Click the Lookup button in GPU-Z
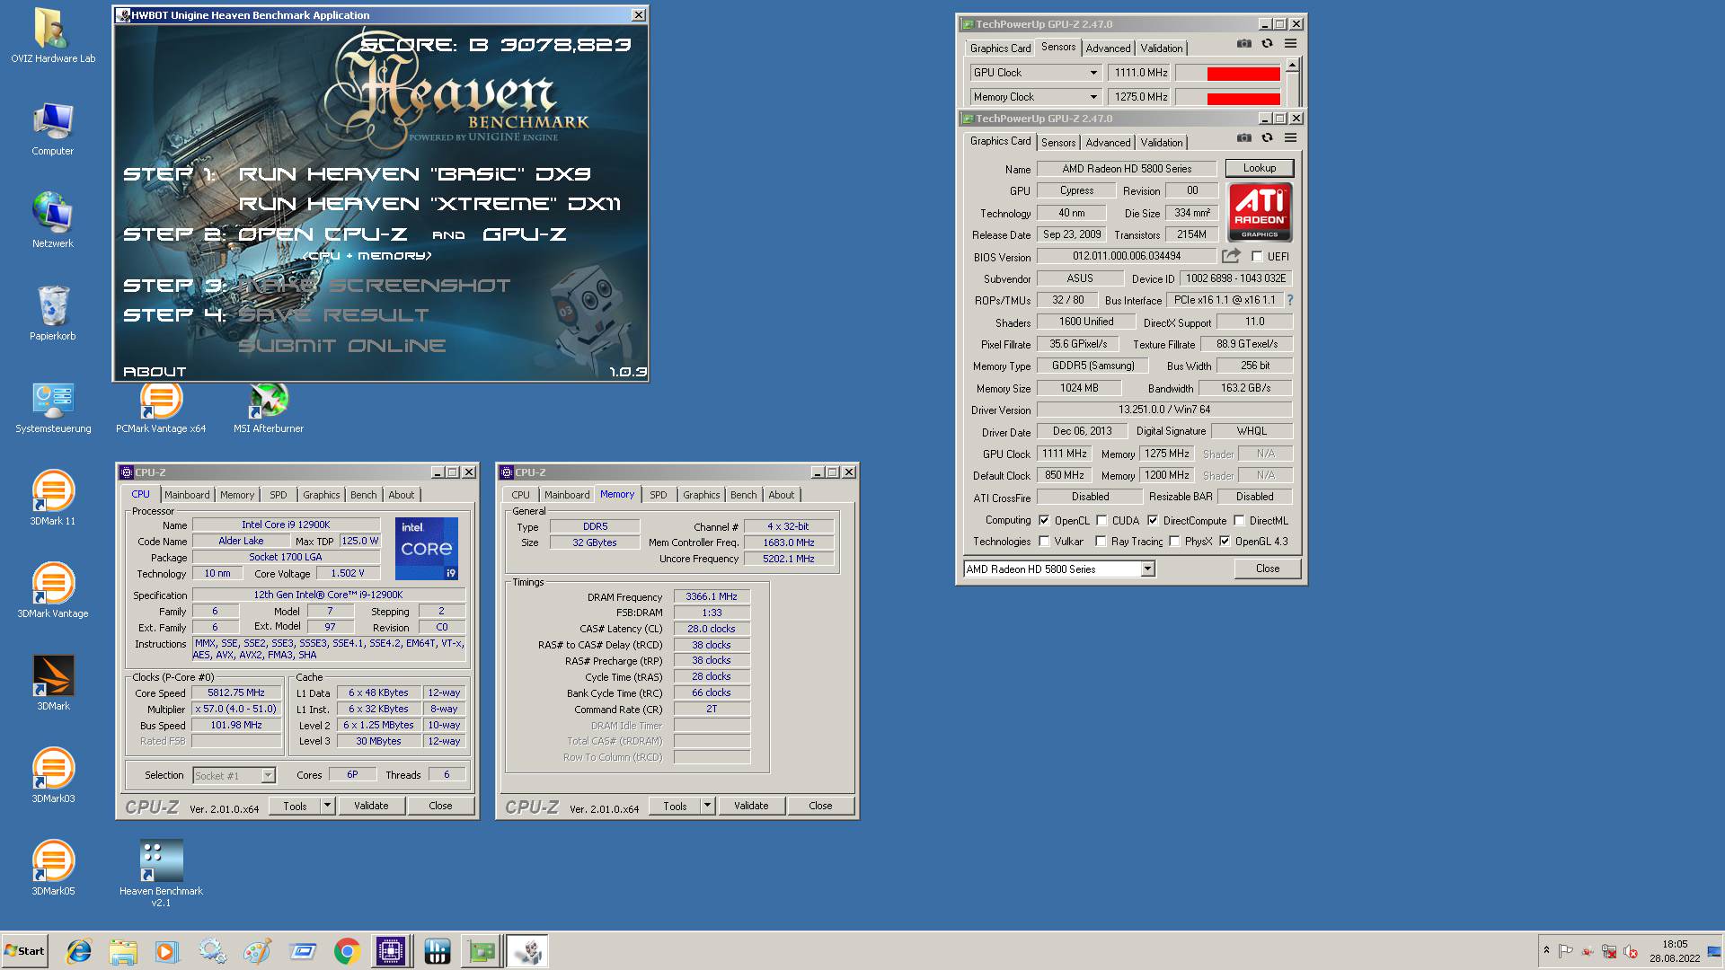Viewport: 1725px width, 970px height. pos(1259,168)
